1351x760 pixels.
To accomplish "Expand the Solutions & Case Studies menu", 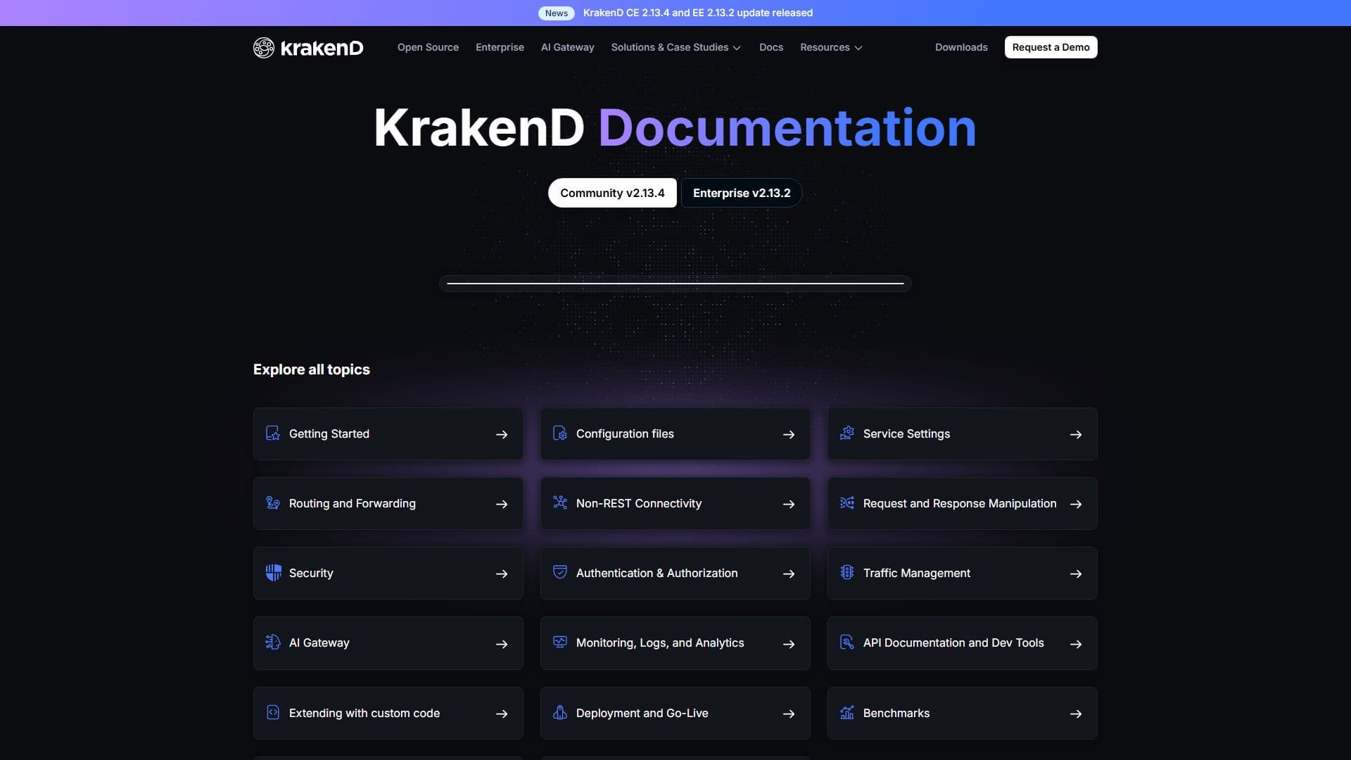I will (x=675, y=47).
